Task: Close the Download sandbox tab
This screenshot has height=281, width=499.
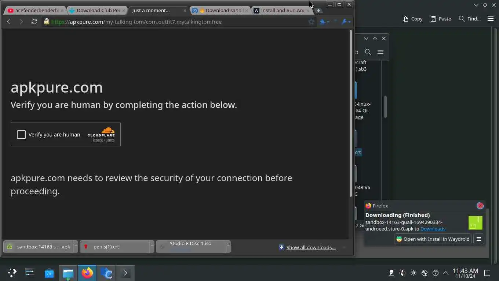Action: (x=246, y=11)
